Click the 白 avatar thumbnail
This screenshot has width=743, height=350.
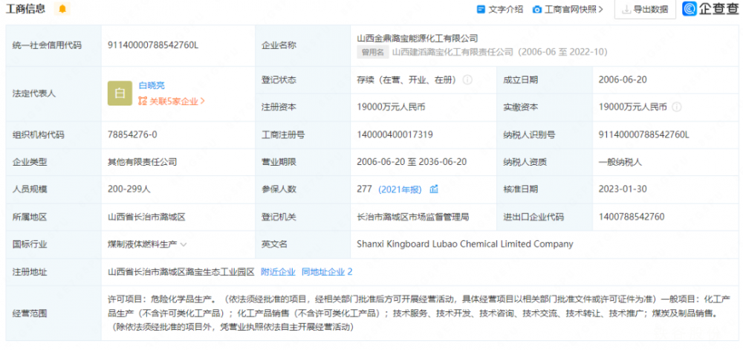pos(120,94)
